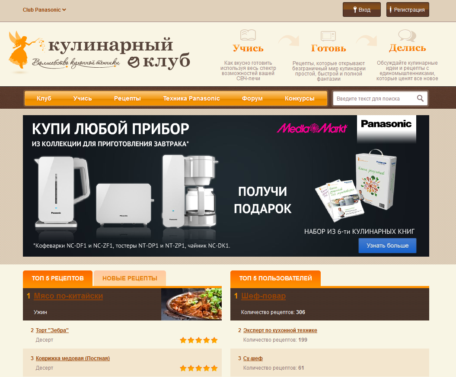Open the Мясо по-китайски recipe link
Image resolution: width=456 pixels, height=377 pixels.
point(68,296)
